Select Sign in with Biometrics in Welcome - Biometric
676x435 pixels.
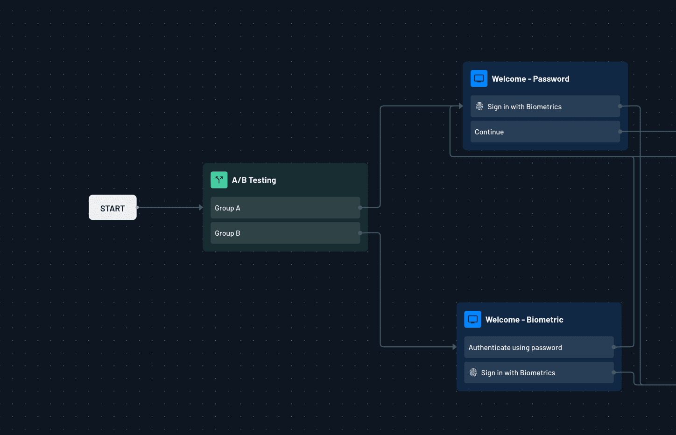click(539, 372)
